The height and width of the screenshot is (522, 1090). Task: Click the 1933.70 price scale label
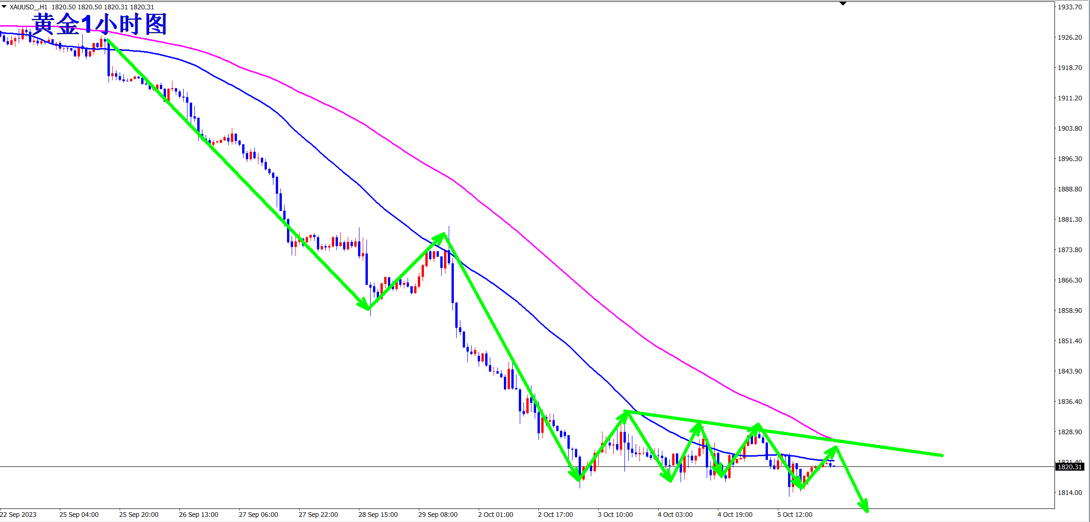(1070, 7)
